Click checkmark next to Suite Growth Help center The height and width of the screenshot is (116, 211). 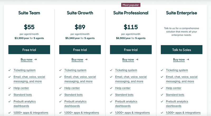coord(60,88)
